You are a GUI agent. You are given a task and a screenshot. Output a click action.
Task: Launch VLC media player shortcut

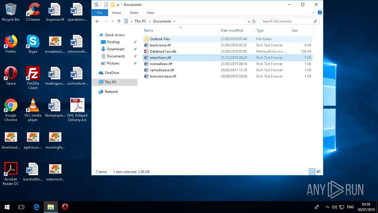coord(33,110)
